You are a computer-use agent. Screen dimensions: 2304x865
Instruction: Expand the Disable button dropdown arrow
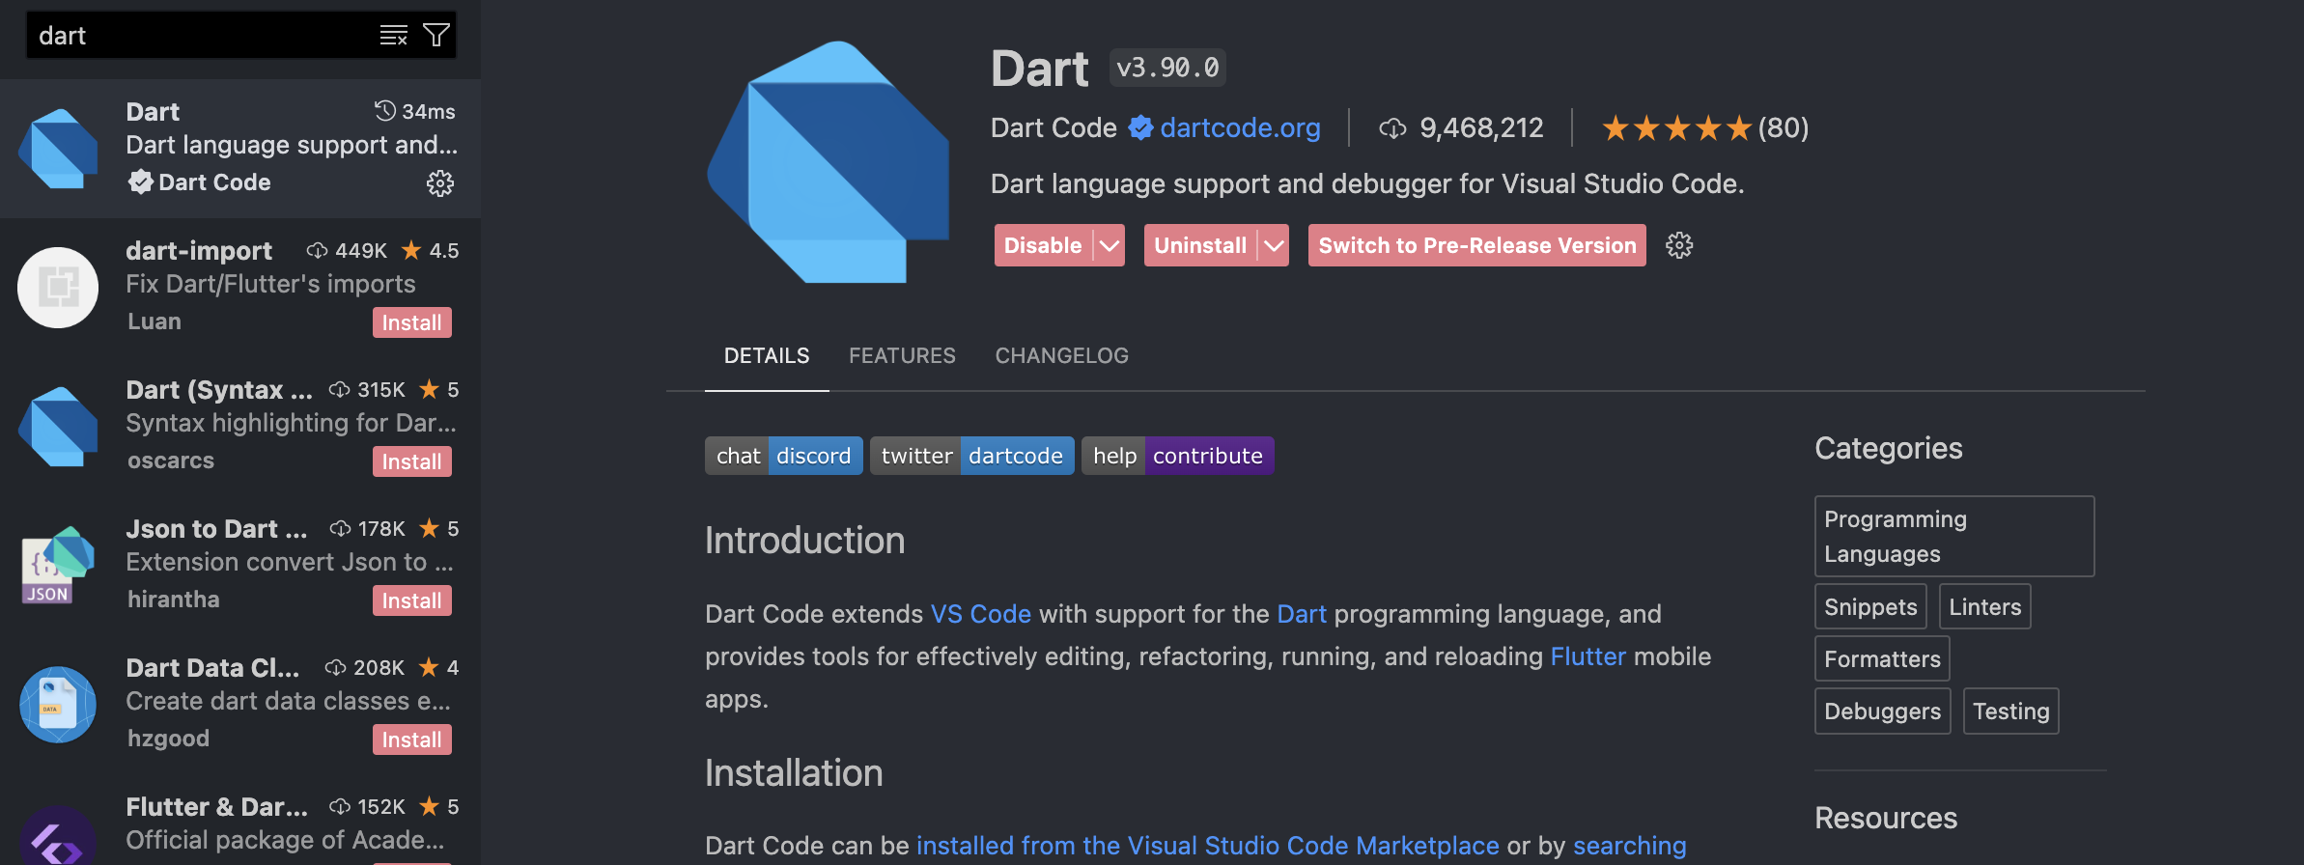point(1110,245)
